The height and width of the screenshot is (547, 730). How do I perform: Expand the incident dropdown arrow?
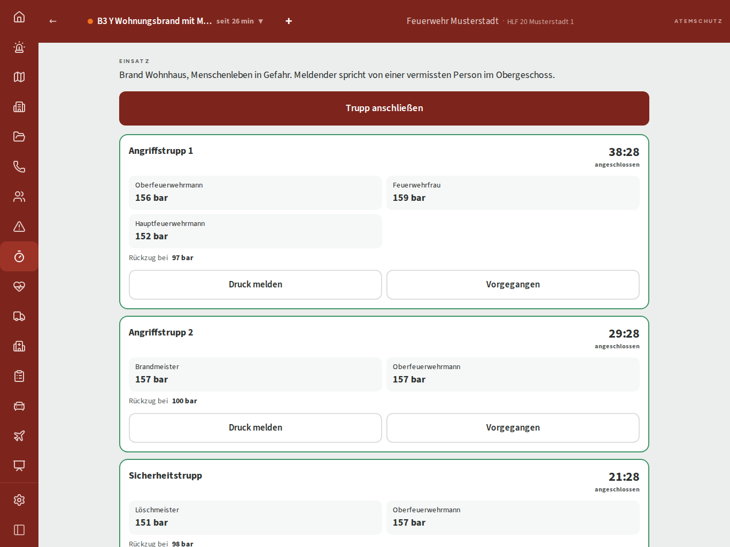pyautogui.click(x=261, y=21)
